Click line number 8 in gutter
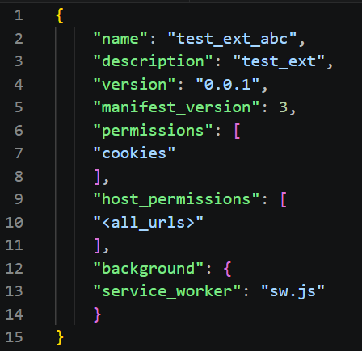Image resolution: width=362 pixels, height=351 pixels. pyautogui.click(x=19, y=177)
